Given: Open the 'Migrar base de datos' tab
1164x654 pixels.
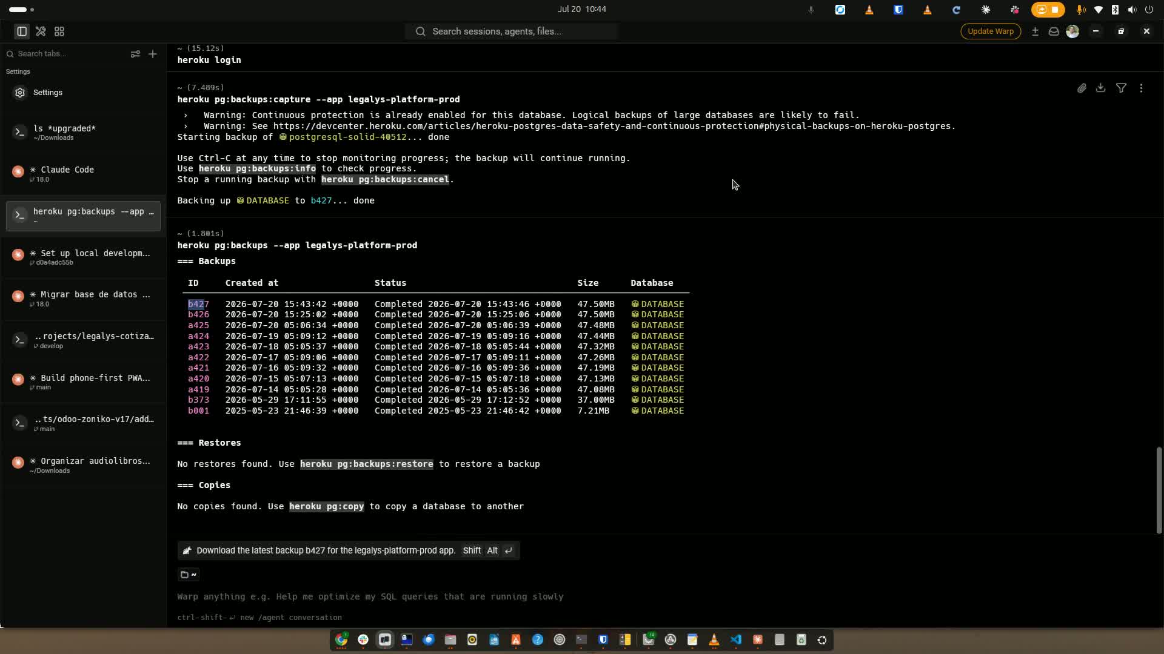Looking at the screenshot, I should pos(83,299).
